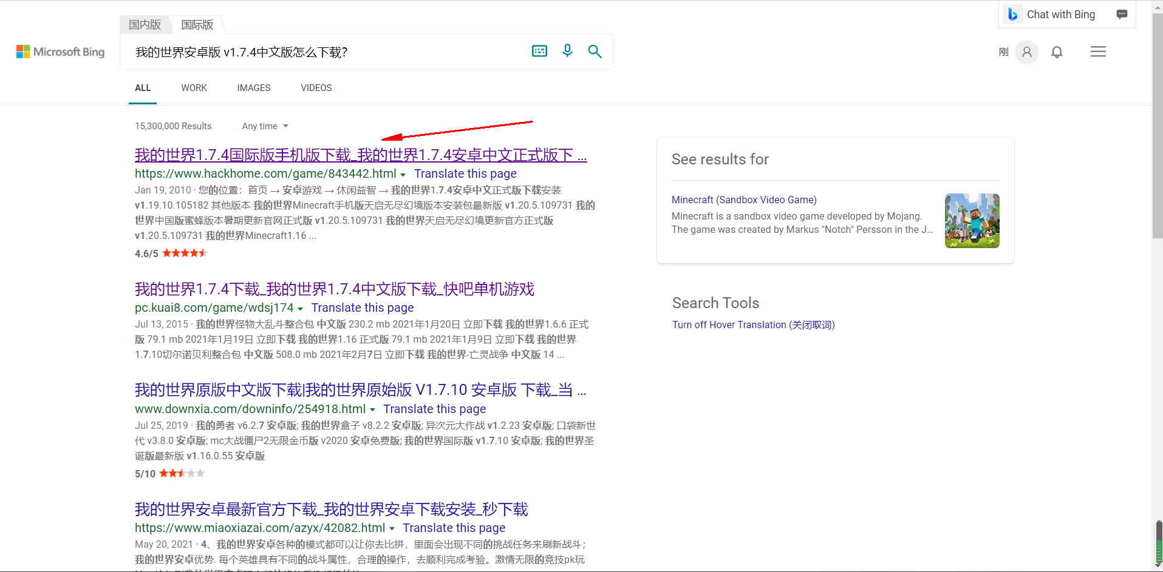The height and width of the screenshot is (572, 1163).
Task: Click the Bing chat logo icon
Action: pos(1012,14)
